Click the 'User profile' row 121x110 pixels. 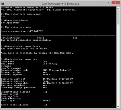tap(9, 96)
